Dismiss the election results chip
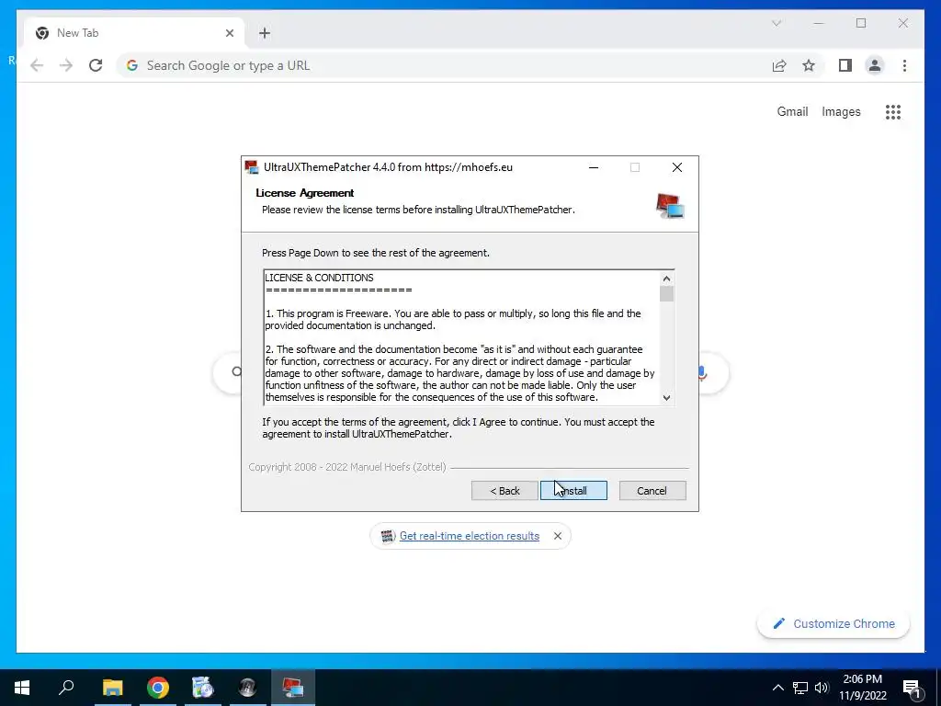This screenshot has width=941, height=706. pyautogui.click(x=558, y=536)
